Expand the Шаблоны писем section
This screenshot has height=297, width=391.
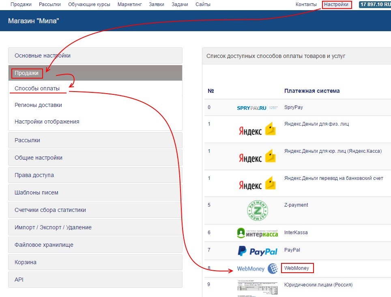pyautogui.click(x=95, y=192)
